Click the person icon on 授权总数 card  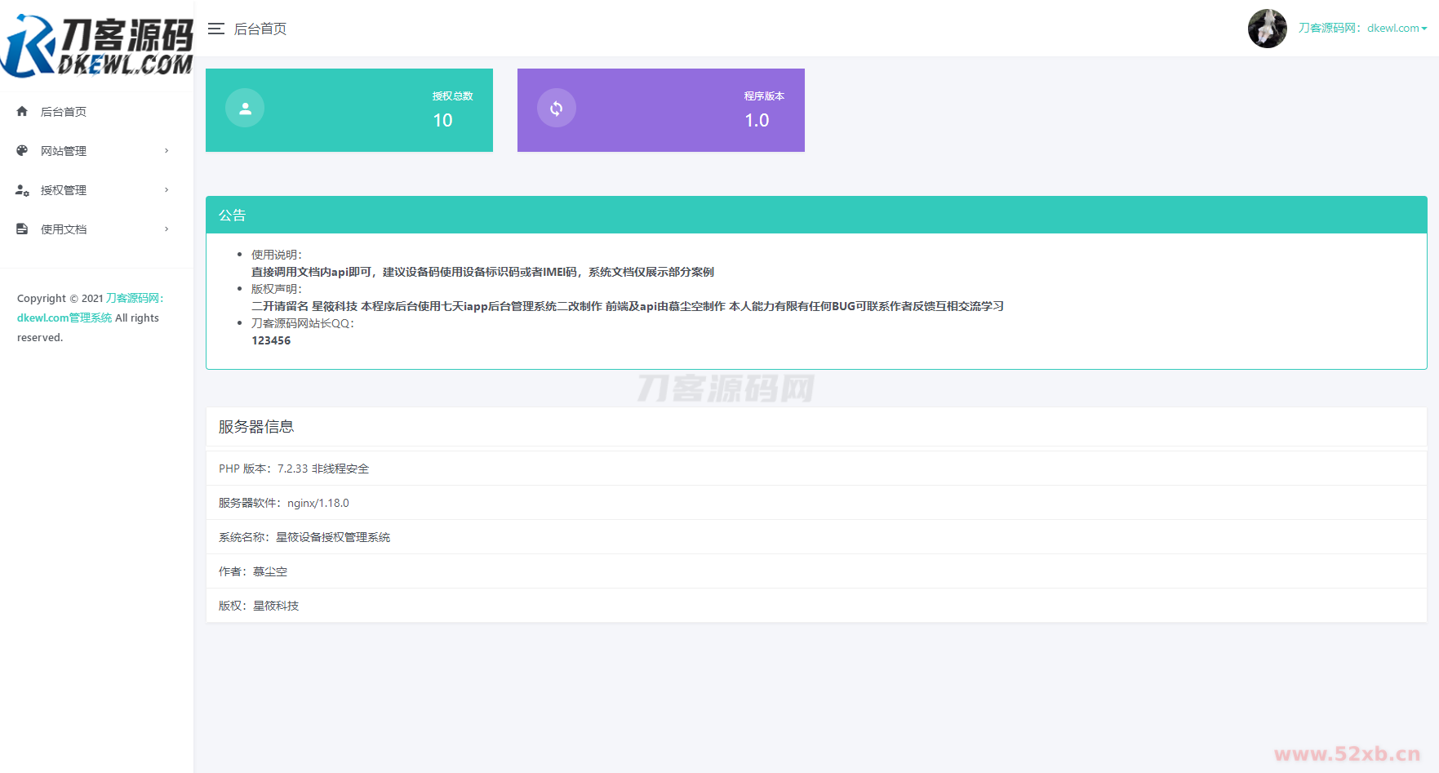(x=244, y=108)
